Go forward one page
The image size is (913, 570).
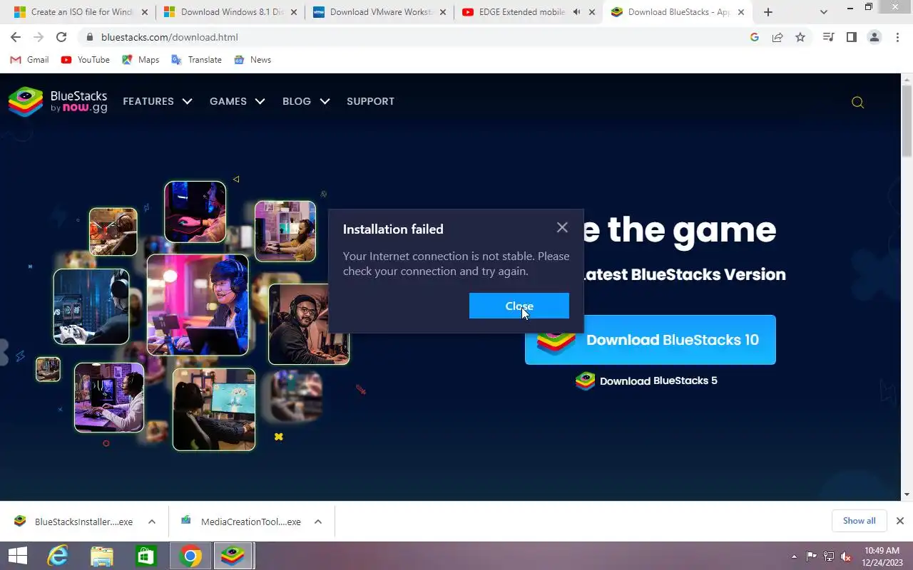(x=39, y=37)
